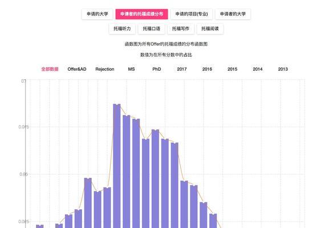Viewport: 333px width, 228px height.
Task: Click the text 函数图为所有Offer的托福成绩的分布函数图
Action: (166, 44)
